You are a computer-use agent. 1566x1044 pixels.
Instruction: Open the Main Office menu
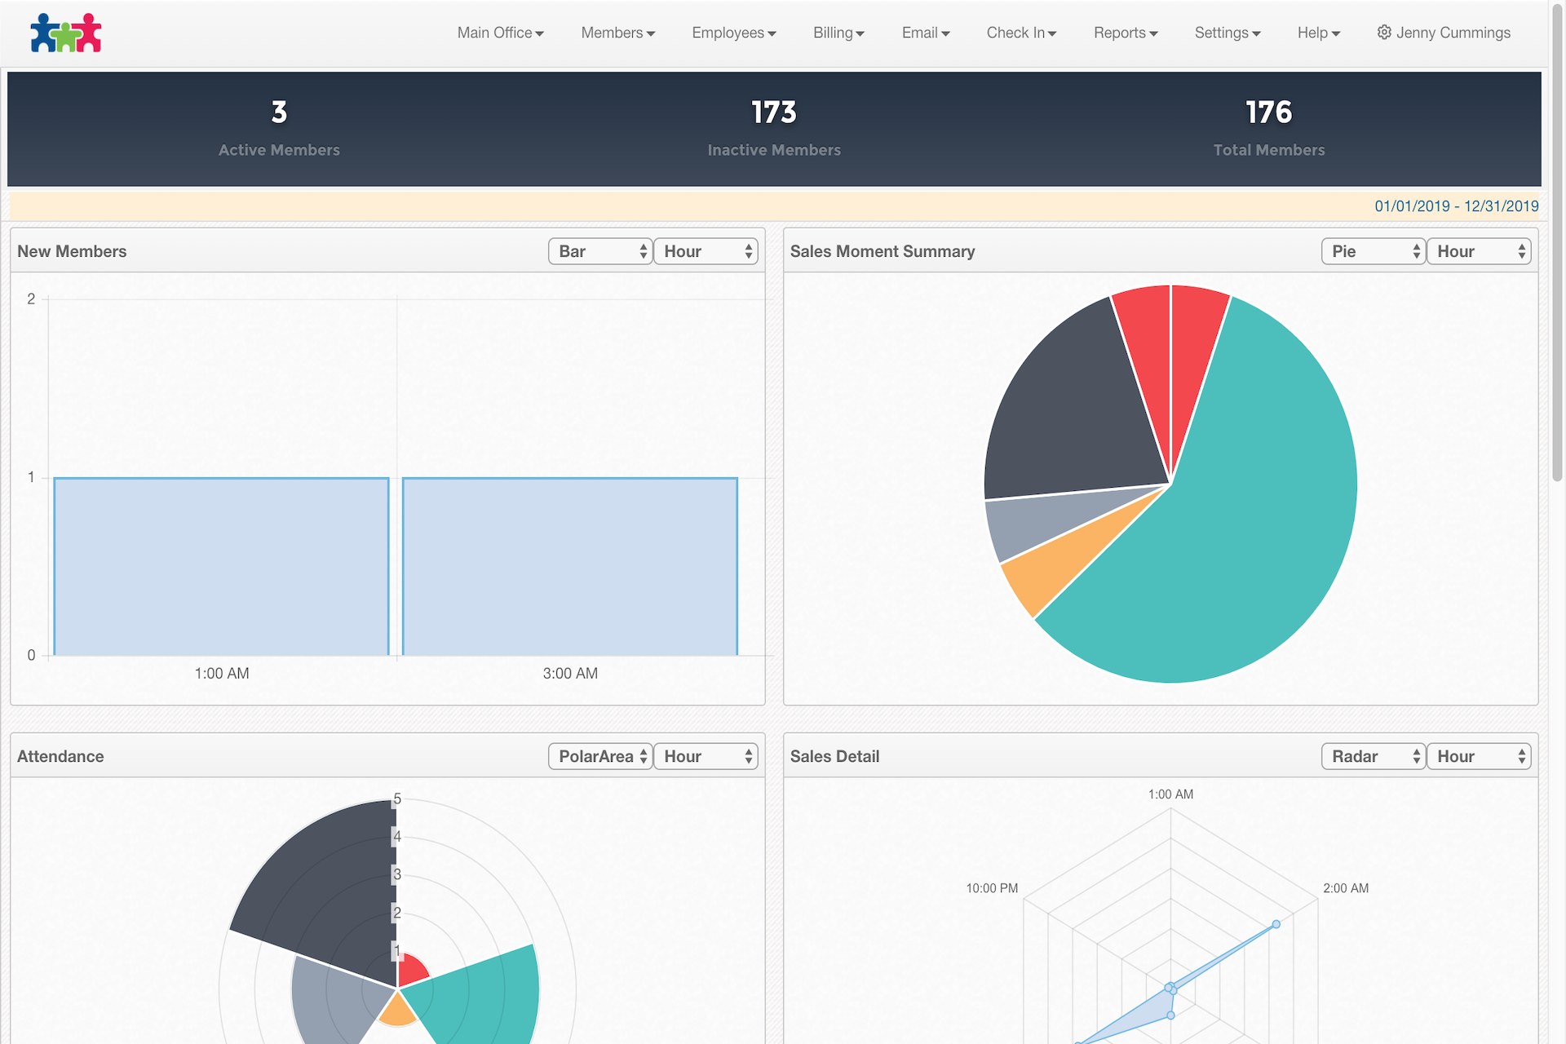pos(500,33)
